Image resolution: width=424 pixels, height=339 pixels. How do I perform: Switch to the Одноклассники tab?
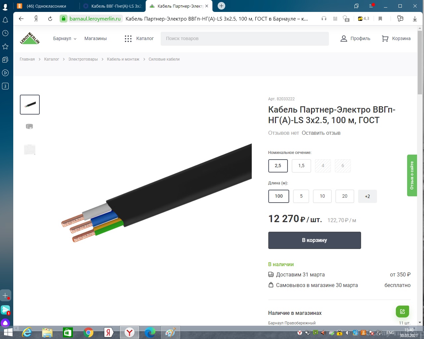pos(46,6)
